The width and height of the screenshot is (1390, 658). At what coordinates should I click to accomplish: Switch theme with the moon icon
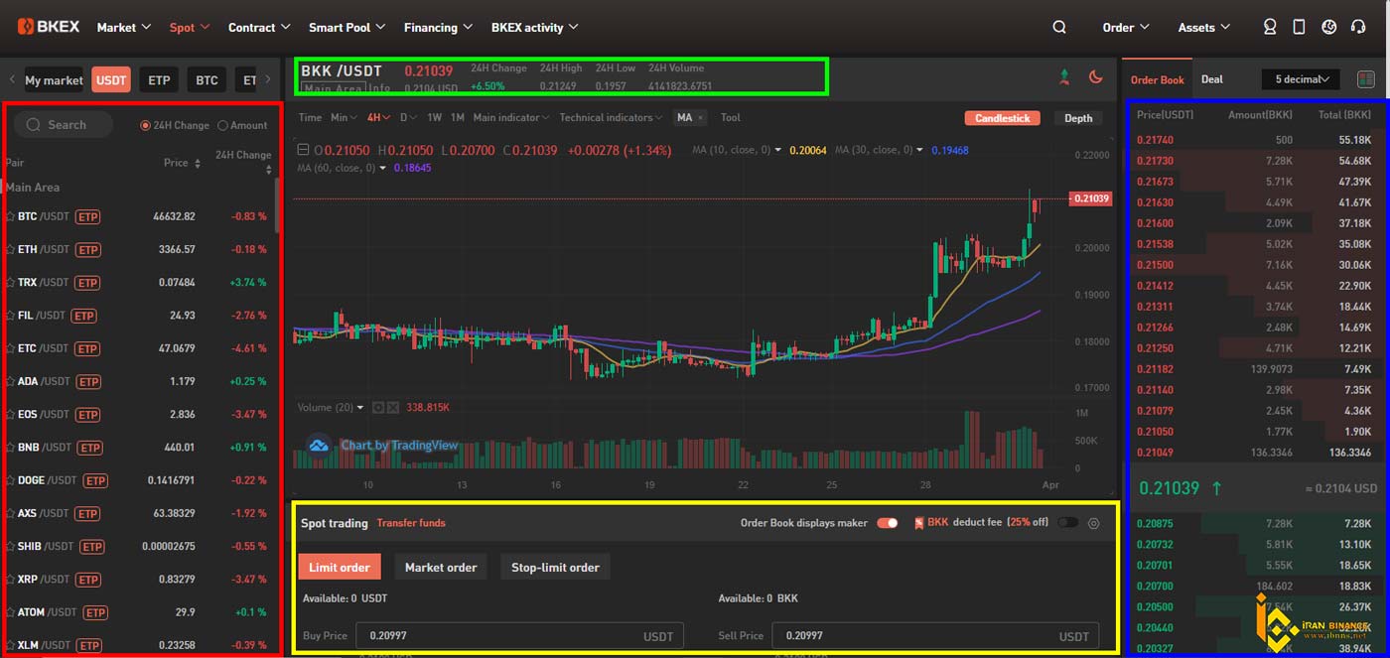(1096, 76)
